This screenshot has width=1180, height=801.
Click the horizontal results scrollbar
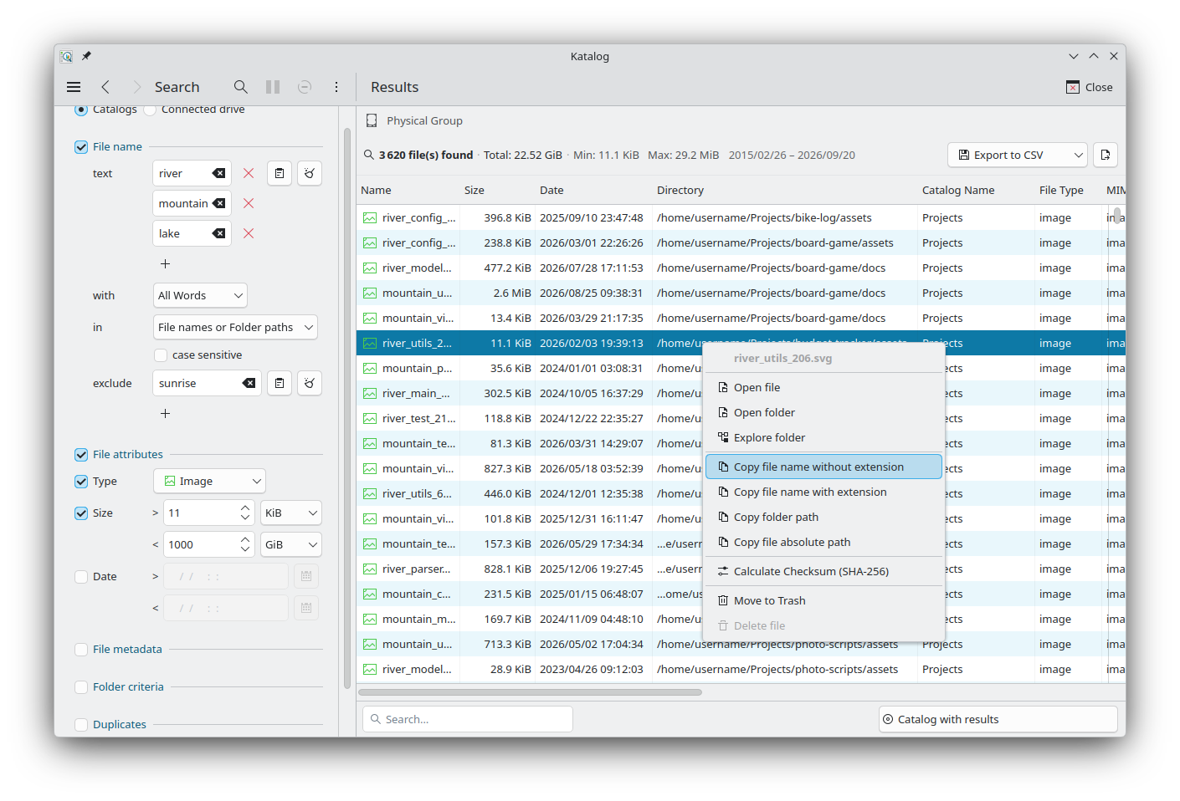click(x=530, y=692)
